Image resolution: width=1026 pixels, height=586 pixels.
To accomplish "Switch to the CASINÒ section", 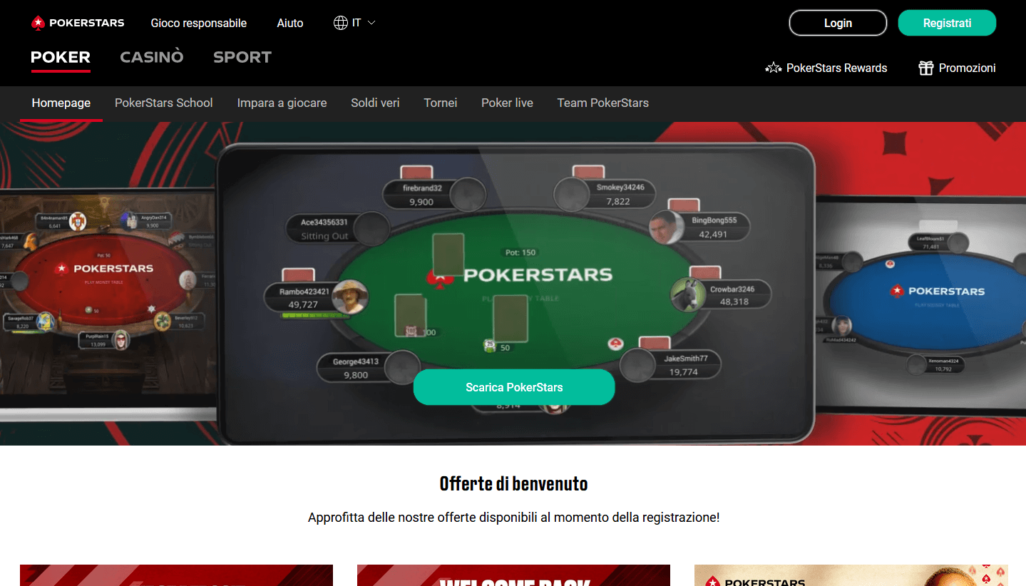I will pos(152,57).
